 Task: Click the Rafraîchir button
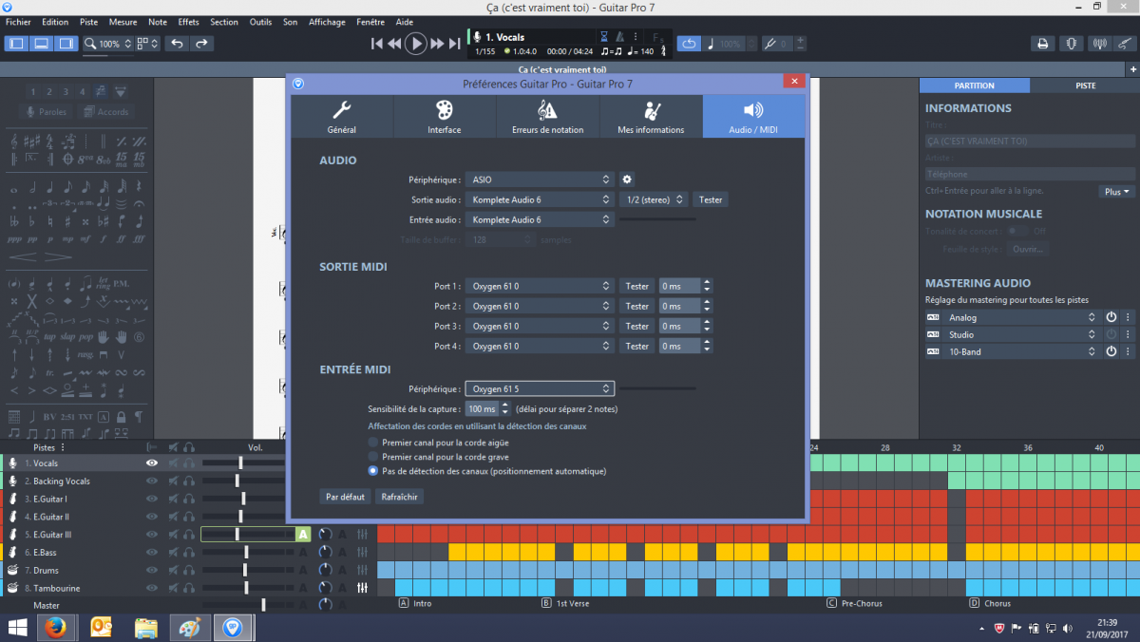pos(400,497)
